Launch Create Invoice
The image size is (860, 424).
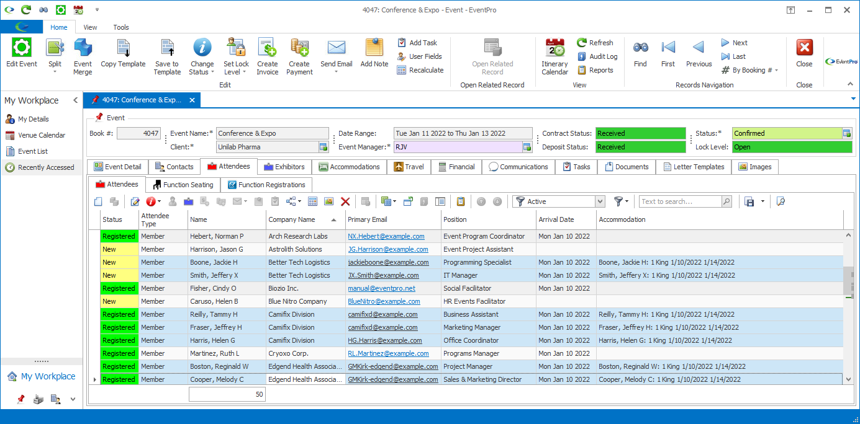tap(268, 56)
